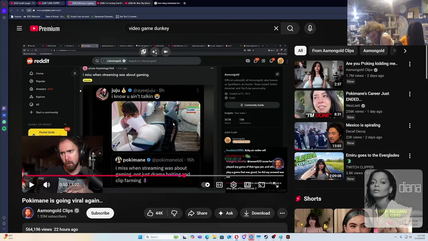This screenshot has width=428, height=241.
Task: Open 'Mexico is spiraling' thumbnail
Action: tap(319, 136)
